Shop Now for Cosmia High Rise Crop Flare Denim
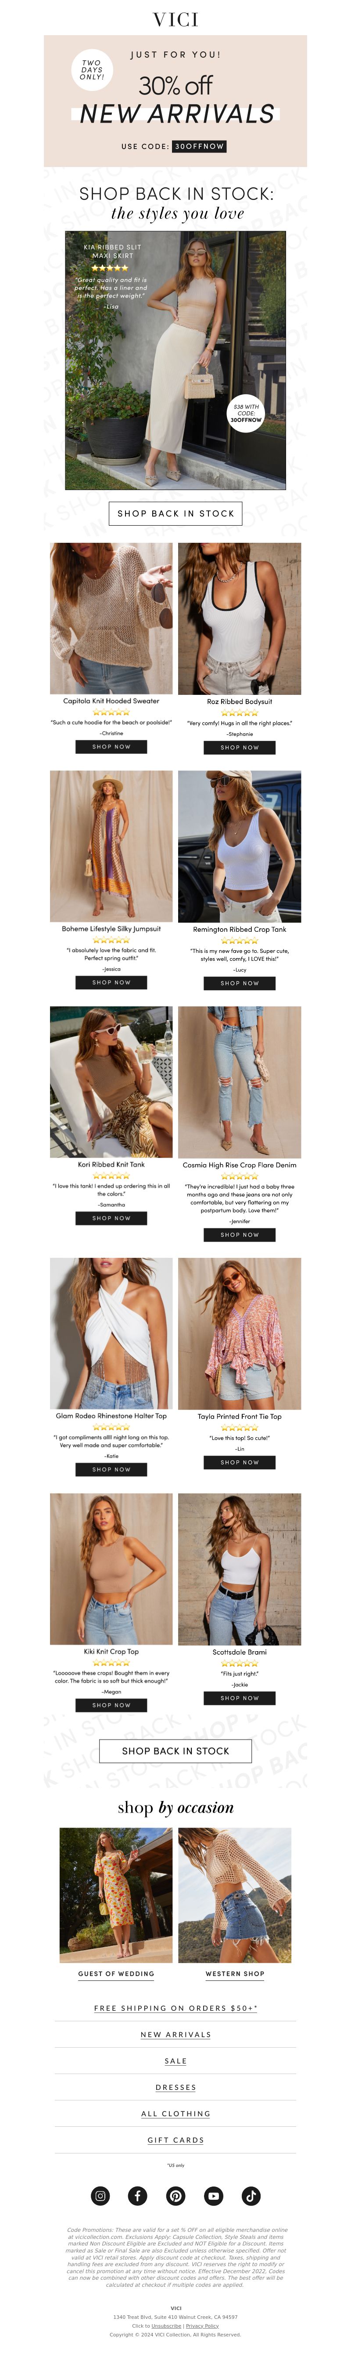The height and width of the screenshot is (2365, 351). (239, 1235)
